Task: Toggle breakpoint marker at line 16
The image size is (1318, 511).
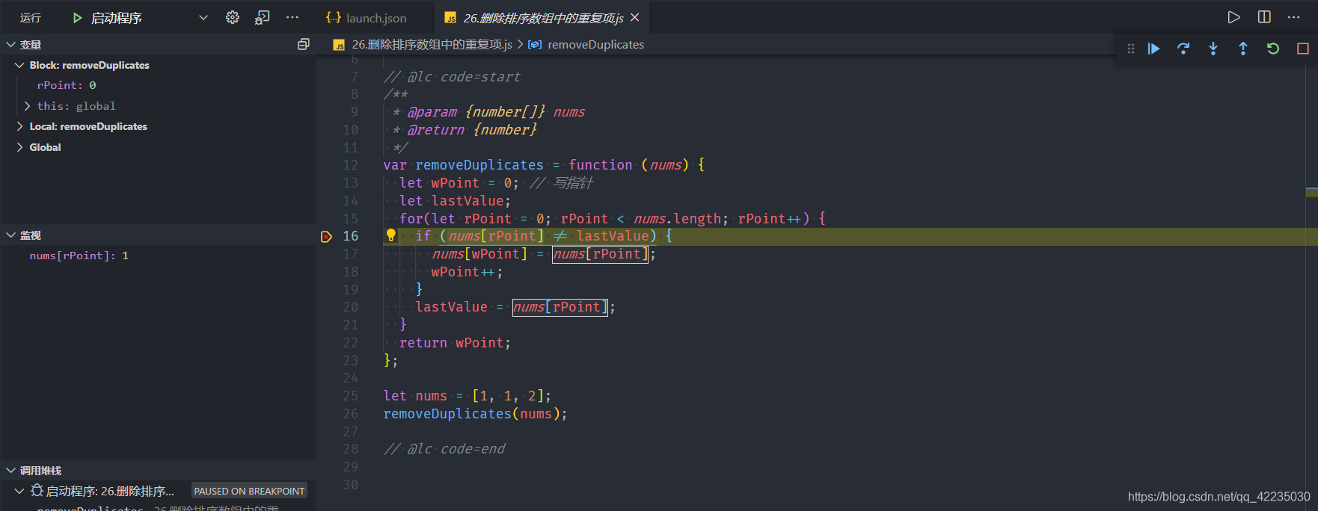Action: click(326, 237)
